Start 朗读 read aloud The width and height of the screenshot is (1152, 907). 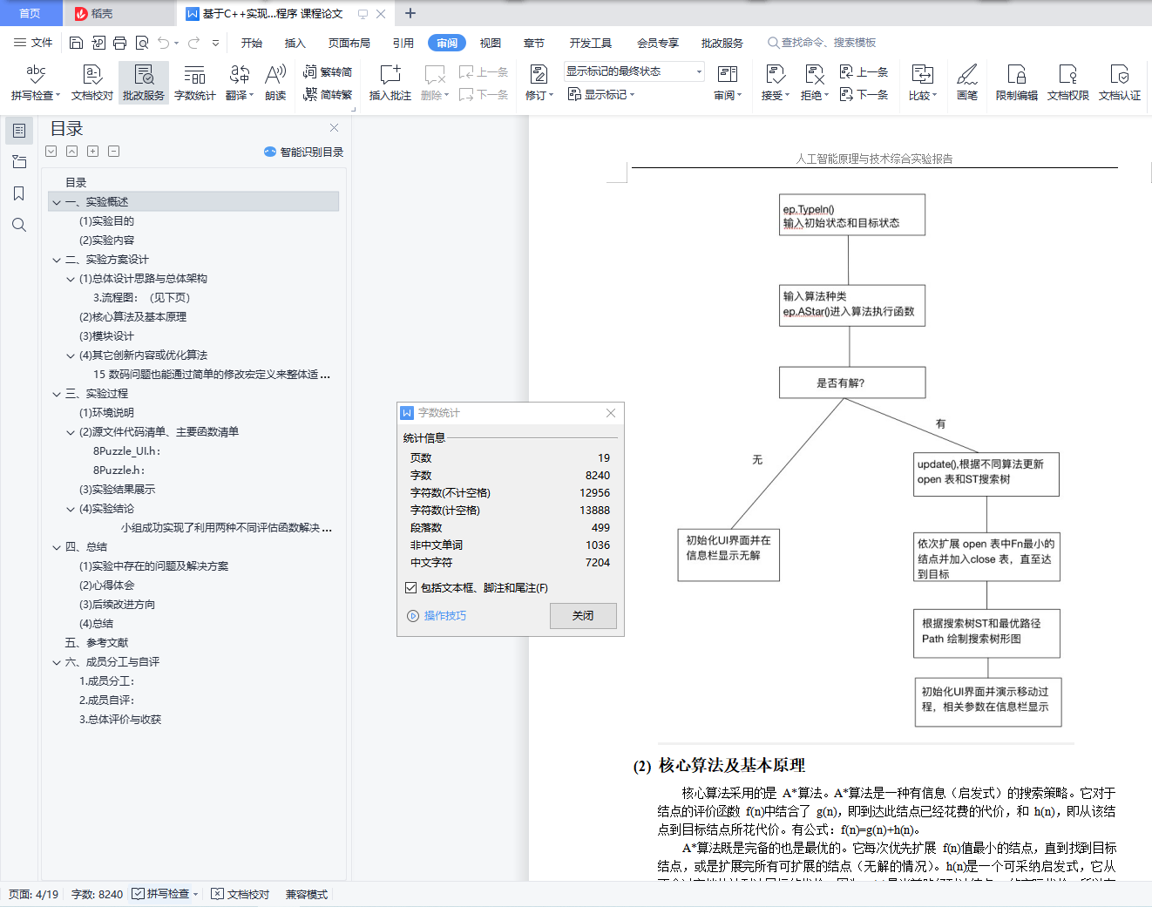(x=275, y=83)
